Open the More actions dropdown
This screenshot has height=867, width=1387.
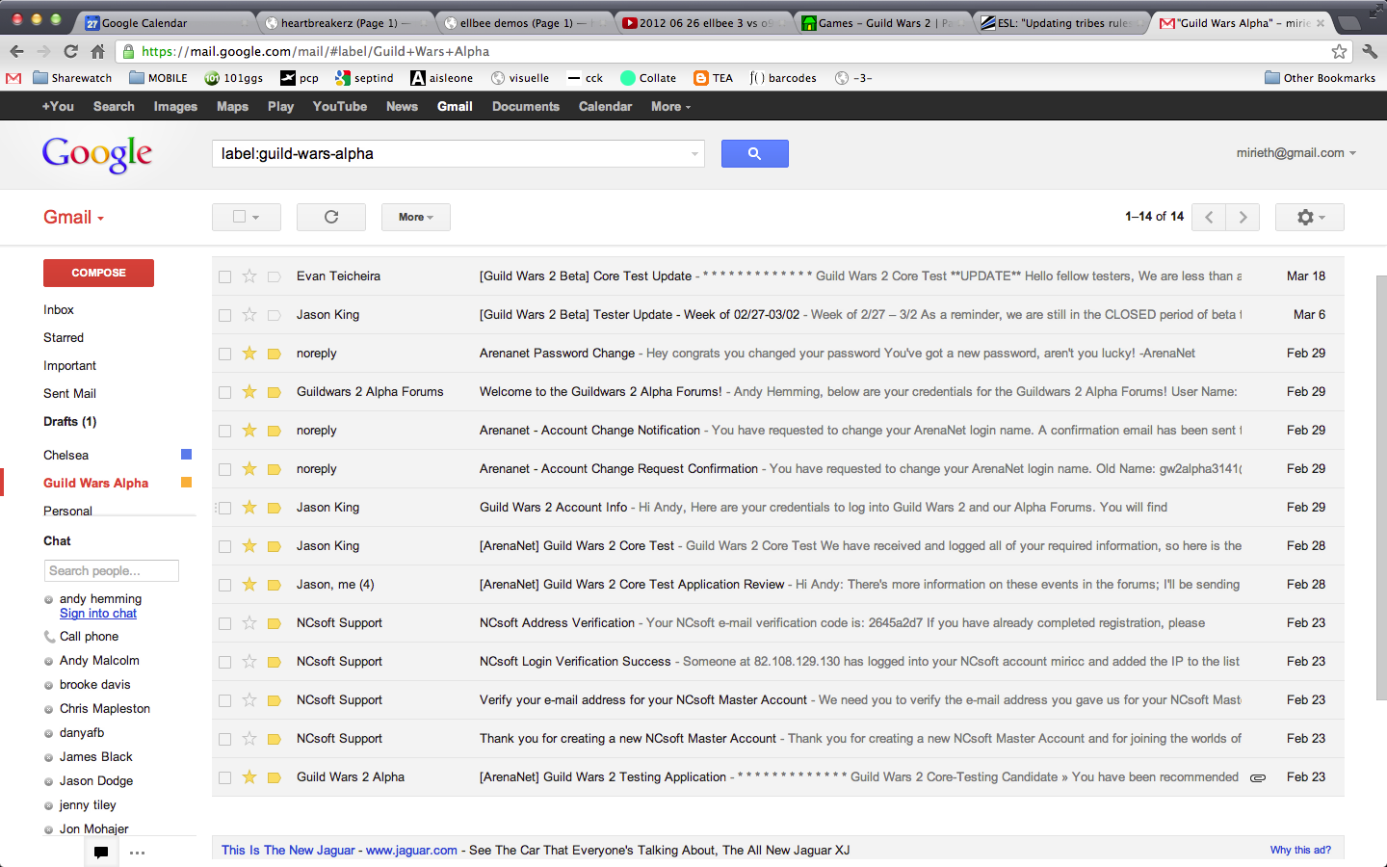[416, 217]
